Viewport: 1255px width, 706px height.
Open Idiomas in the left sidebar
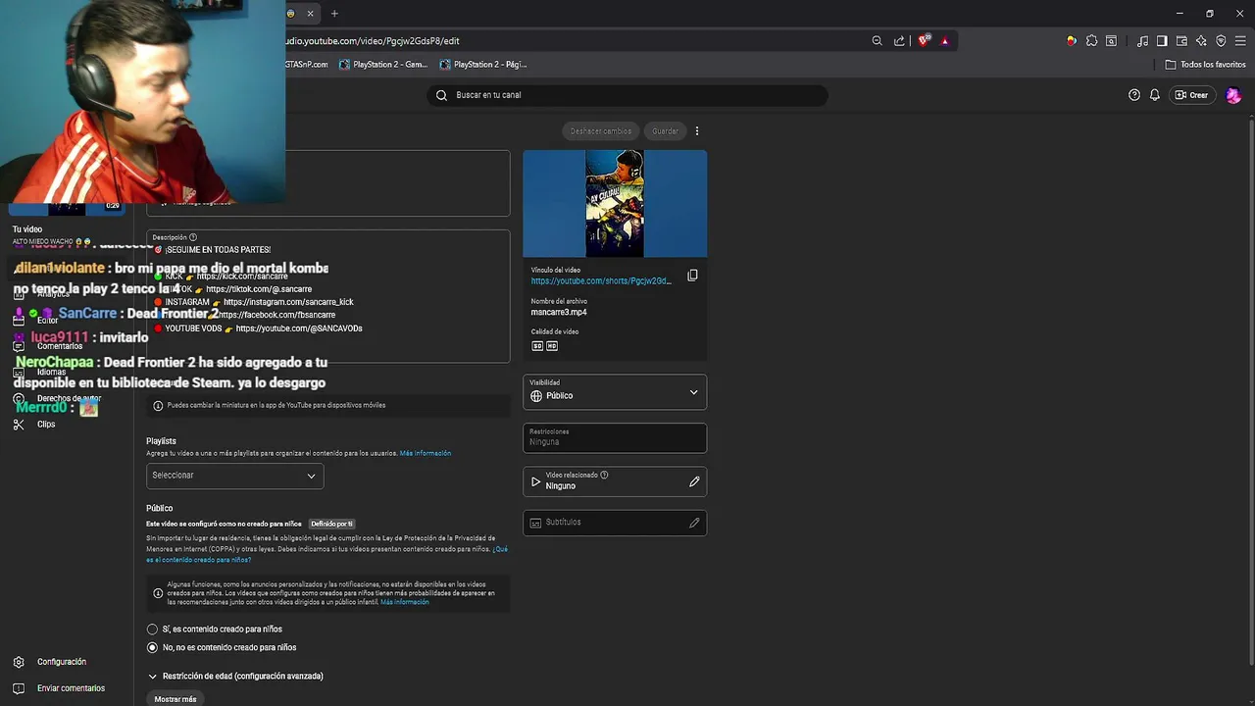tap(51, 373)
